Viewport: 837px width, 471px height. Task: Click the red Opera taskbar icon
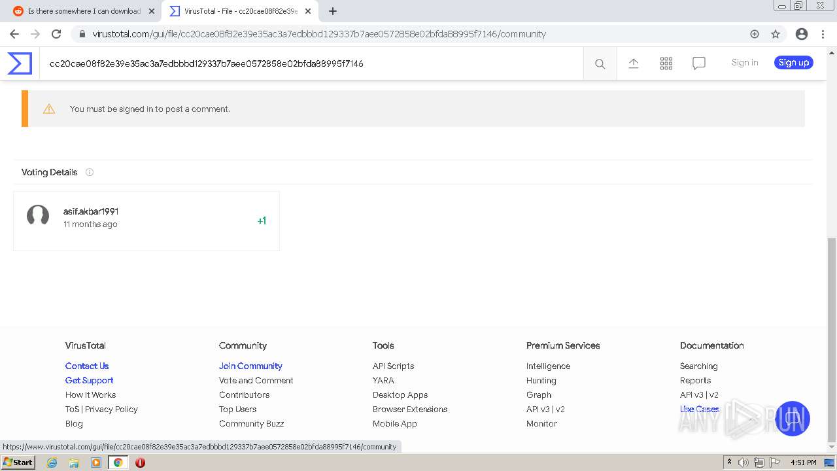pos(140,462)
